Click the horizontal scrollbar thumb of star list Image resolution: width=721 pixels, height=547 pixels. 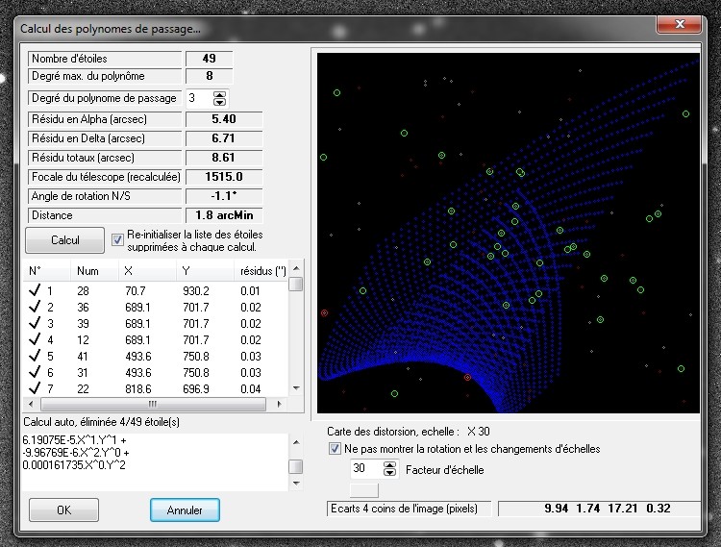click(153, 404)
